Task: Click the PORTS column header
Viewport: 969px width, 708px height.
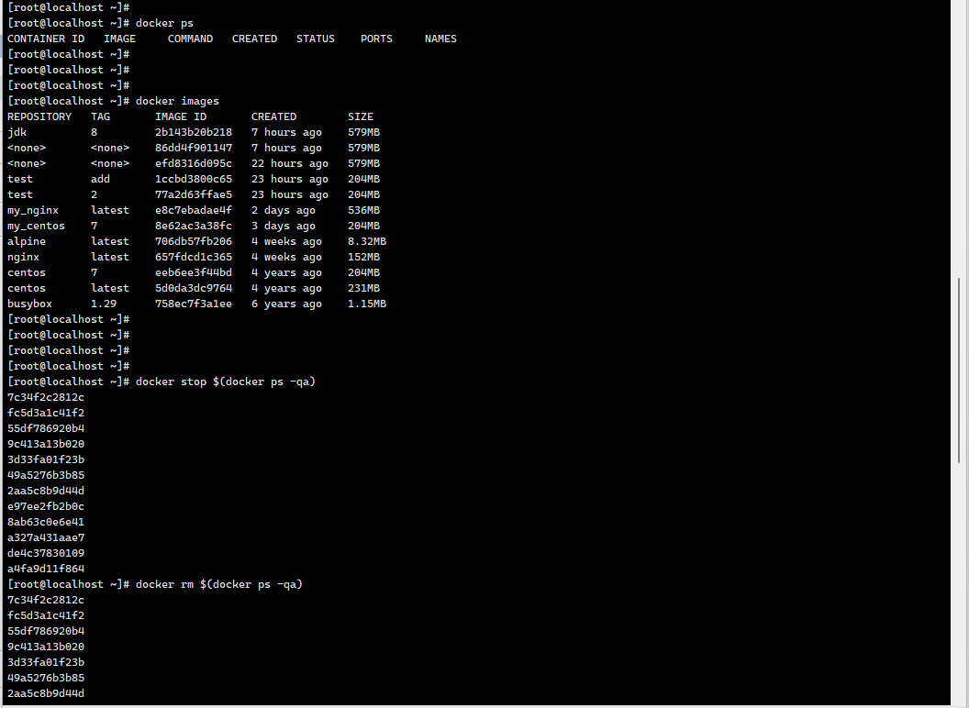Action: [376, 39]
